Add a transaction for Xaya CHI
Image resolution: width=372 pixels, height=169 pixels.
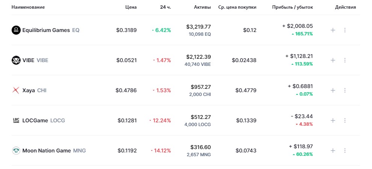[x=333, y=90]
